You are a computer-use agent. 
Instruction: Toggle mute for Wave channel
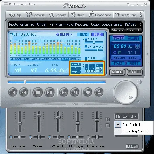[x=30, y=137]
